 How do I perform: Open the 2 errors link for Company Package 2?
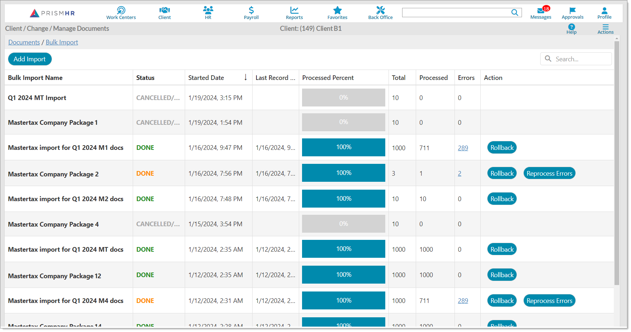click(460, 174)
